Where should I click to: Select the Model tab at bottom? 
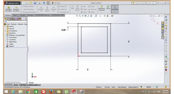click(x=16, y=85)
